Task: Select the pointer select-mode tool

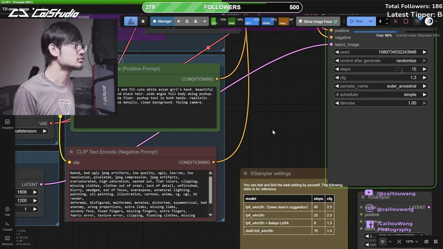Action: pyautogui.click(x=382, y=241)
